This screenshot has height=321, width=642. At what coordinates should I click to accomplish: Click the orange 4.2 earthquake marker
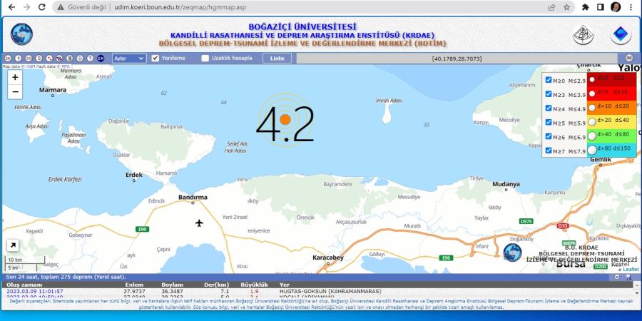(285, 120)
